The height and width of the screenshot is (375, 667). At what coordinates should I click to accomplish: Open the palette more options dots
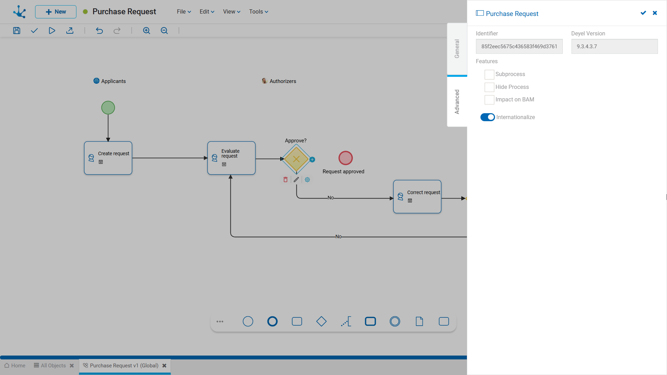point(220,322)
